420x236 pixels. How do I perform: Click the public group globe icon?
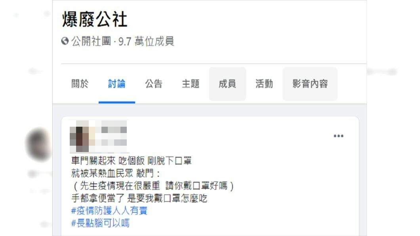click(x=65, y=41)
